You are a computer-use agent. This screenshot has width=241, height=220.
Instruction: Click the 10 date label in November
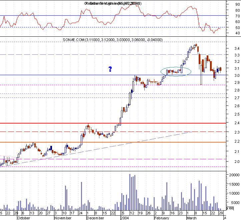pos(64,213)
